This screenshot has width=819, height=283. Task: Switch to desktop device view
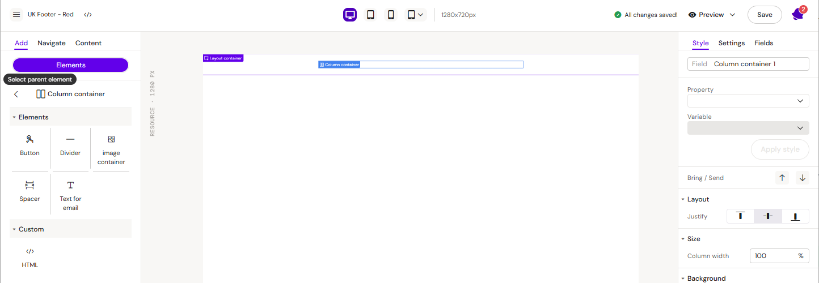350,15
